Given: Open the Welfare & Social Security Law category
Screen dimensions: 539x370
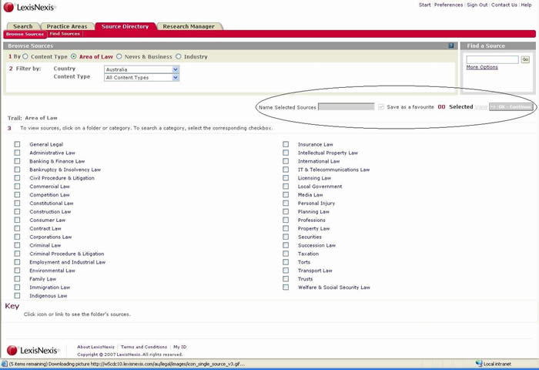Looking at the screenshot, I should (334, 288).
